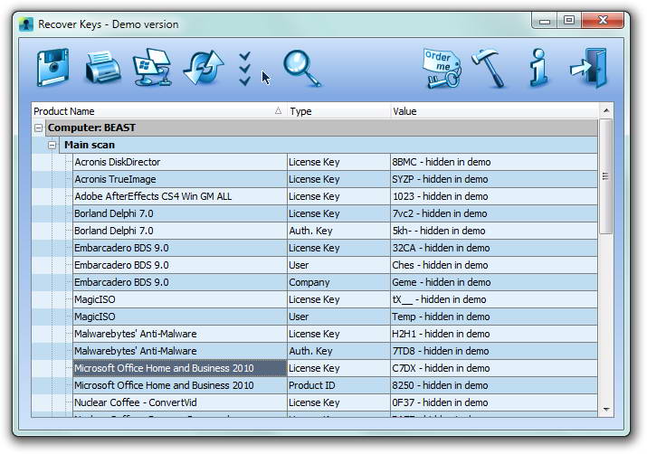Click the printer icon in toolbar
Screen dimensions: 647x454
click(102, 68)
